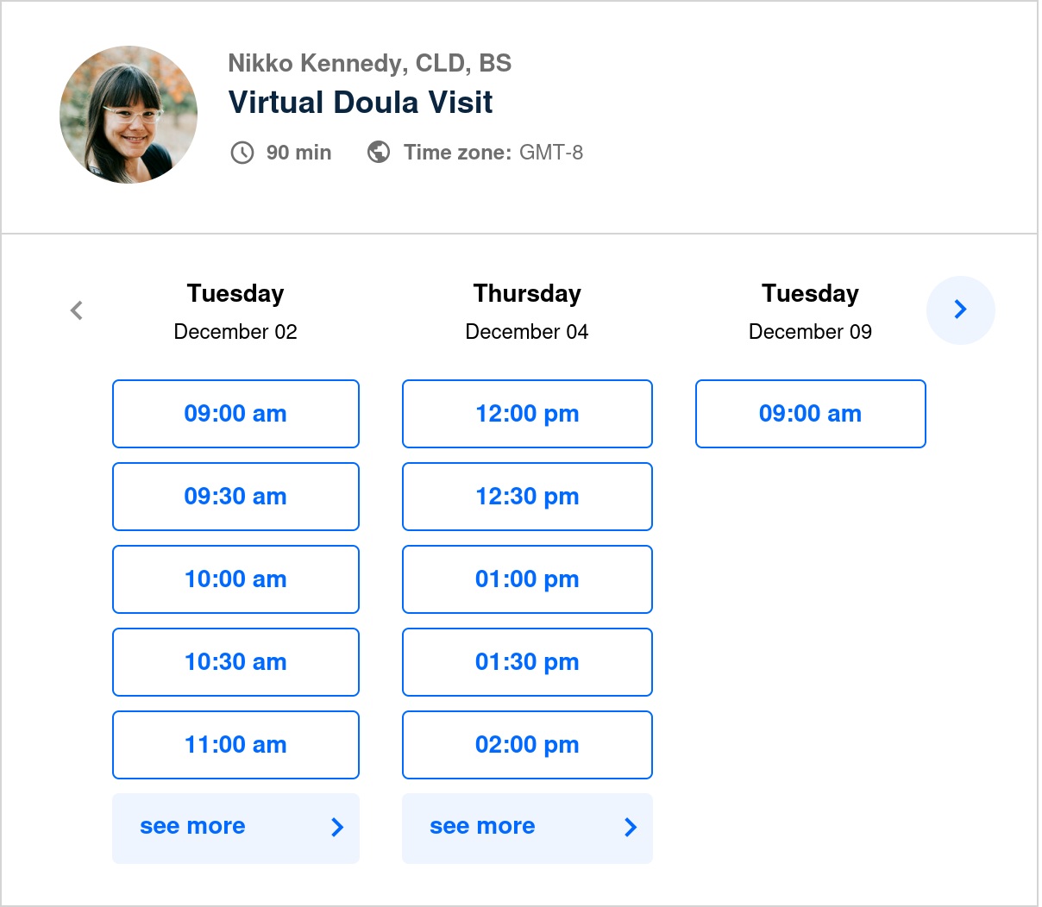Pick the 10:30 am time slot
1042x907 pixels.
click(x=235, y=662)
